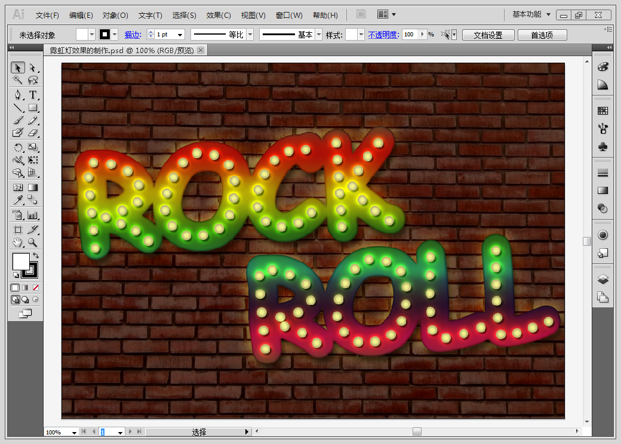The height and width of the screenshot is (444, 621).
Task: Select the Scale tool
Action: (32, 147)
